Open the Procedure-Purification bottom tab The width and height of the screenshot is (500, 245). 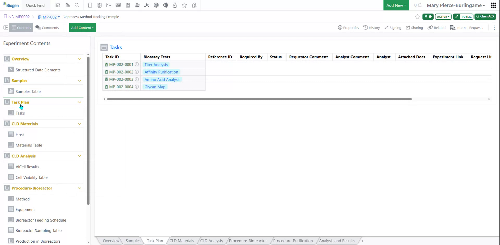[x=293, y=241]
